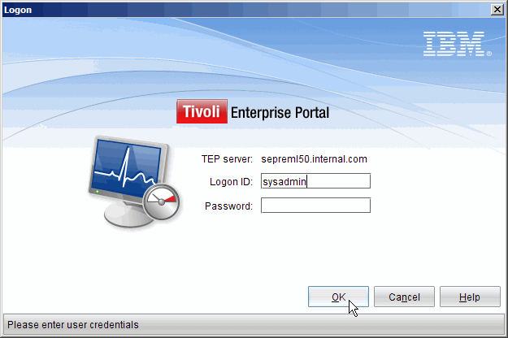
Task: Select the sepreml50.internal.com server name text
Action: [x=314, y=159]
